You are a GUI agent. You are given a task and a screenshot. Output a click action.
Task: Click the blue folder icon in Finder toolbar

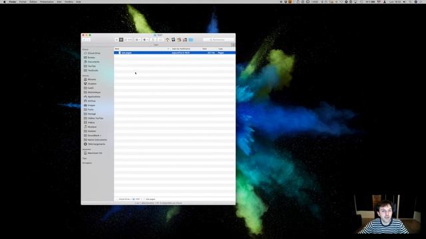(191, 40)
